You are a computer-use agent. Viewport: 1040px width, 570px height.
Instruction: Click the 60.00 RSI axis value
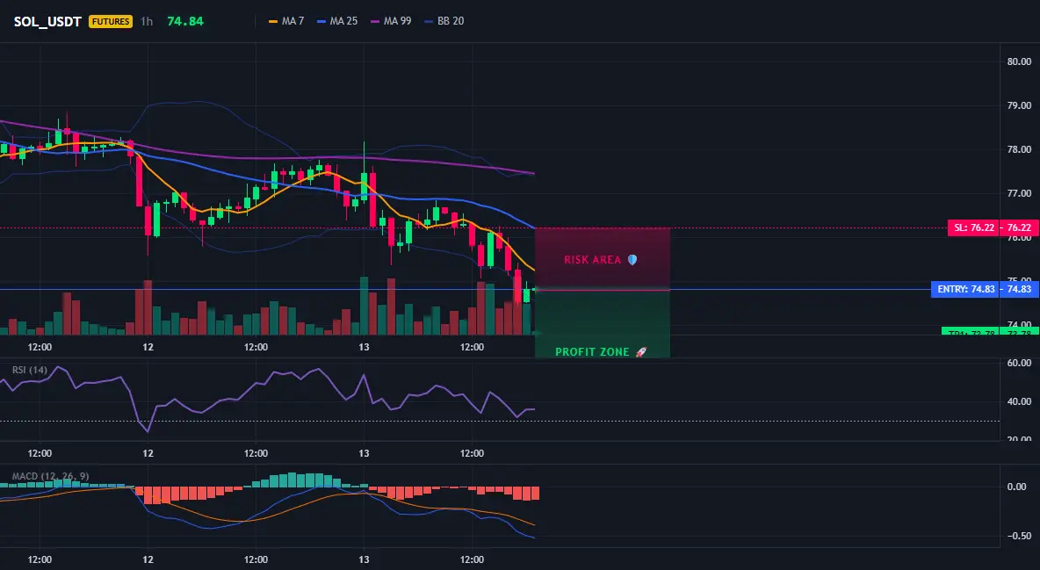1019,363
